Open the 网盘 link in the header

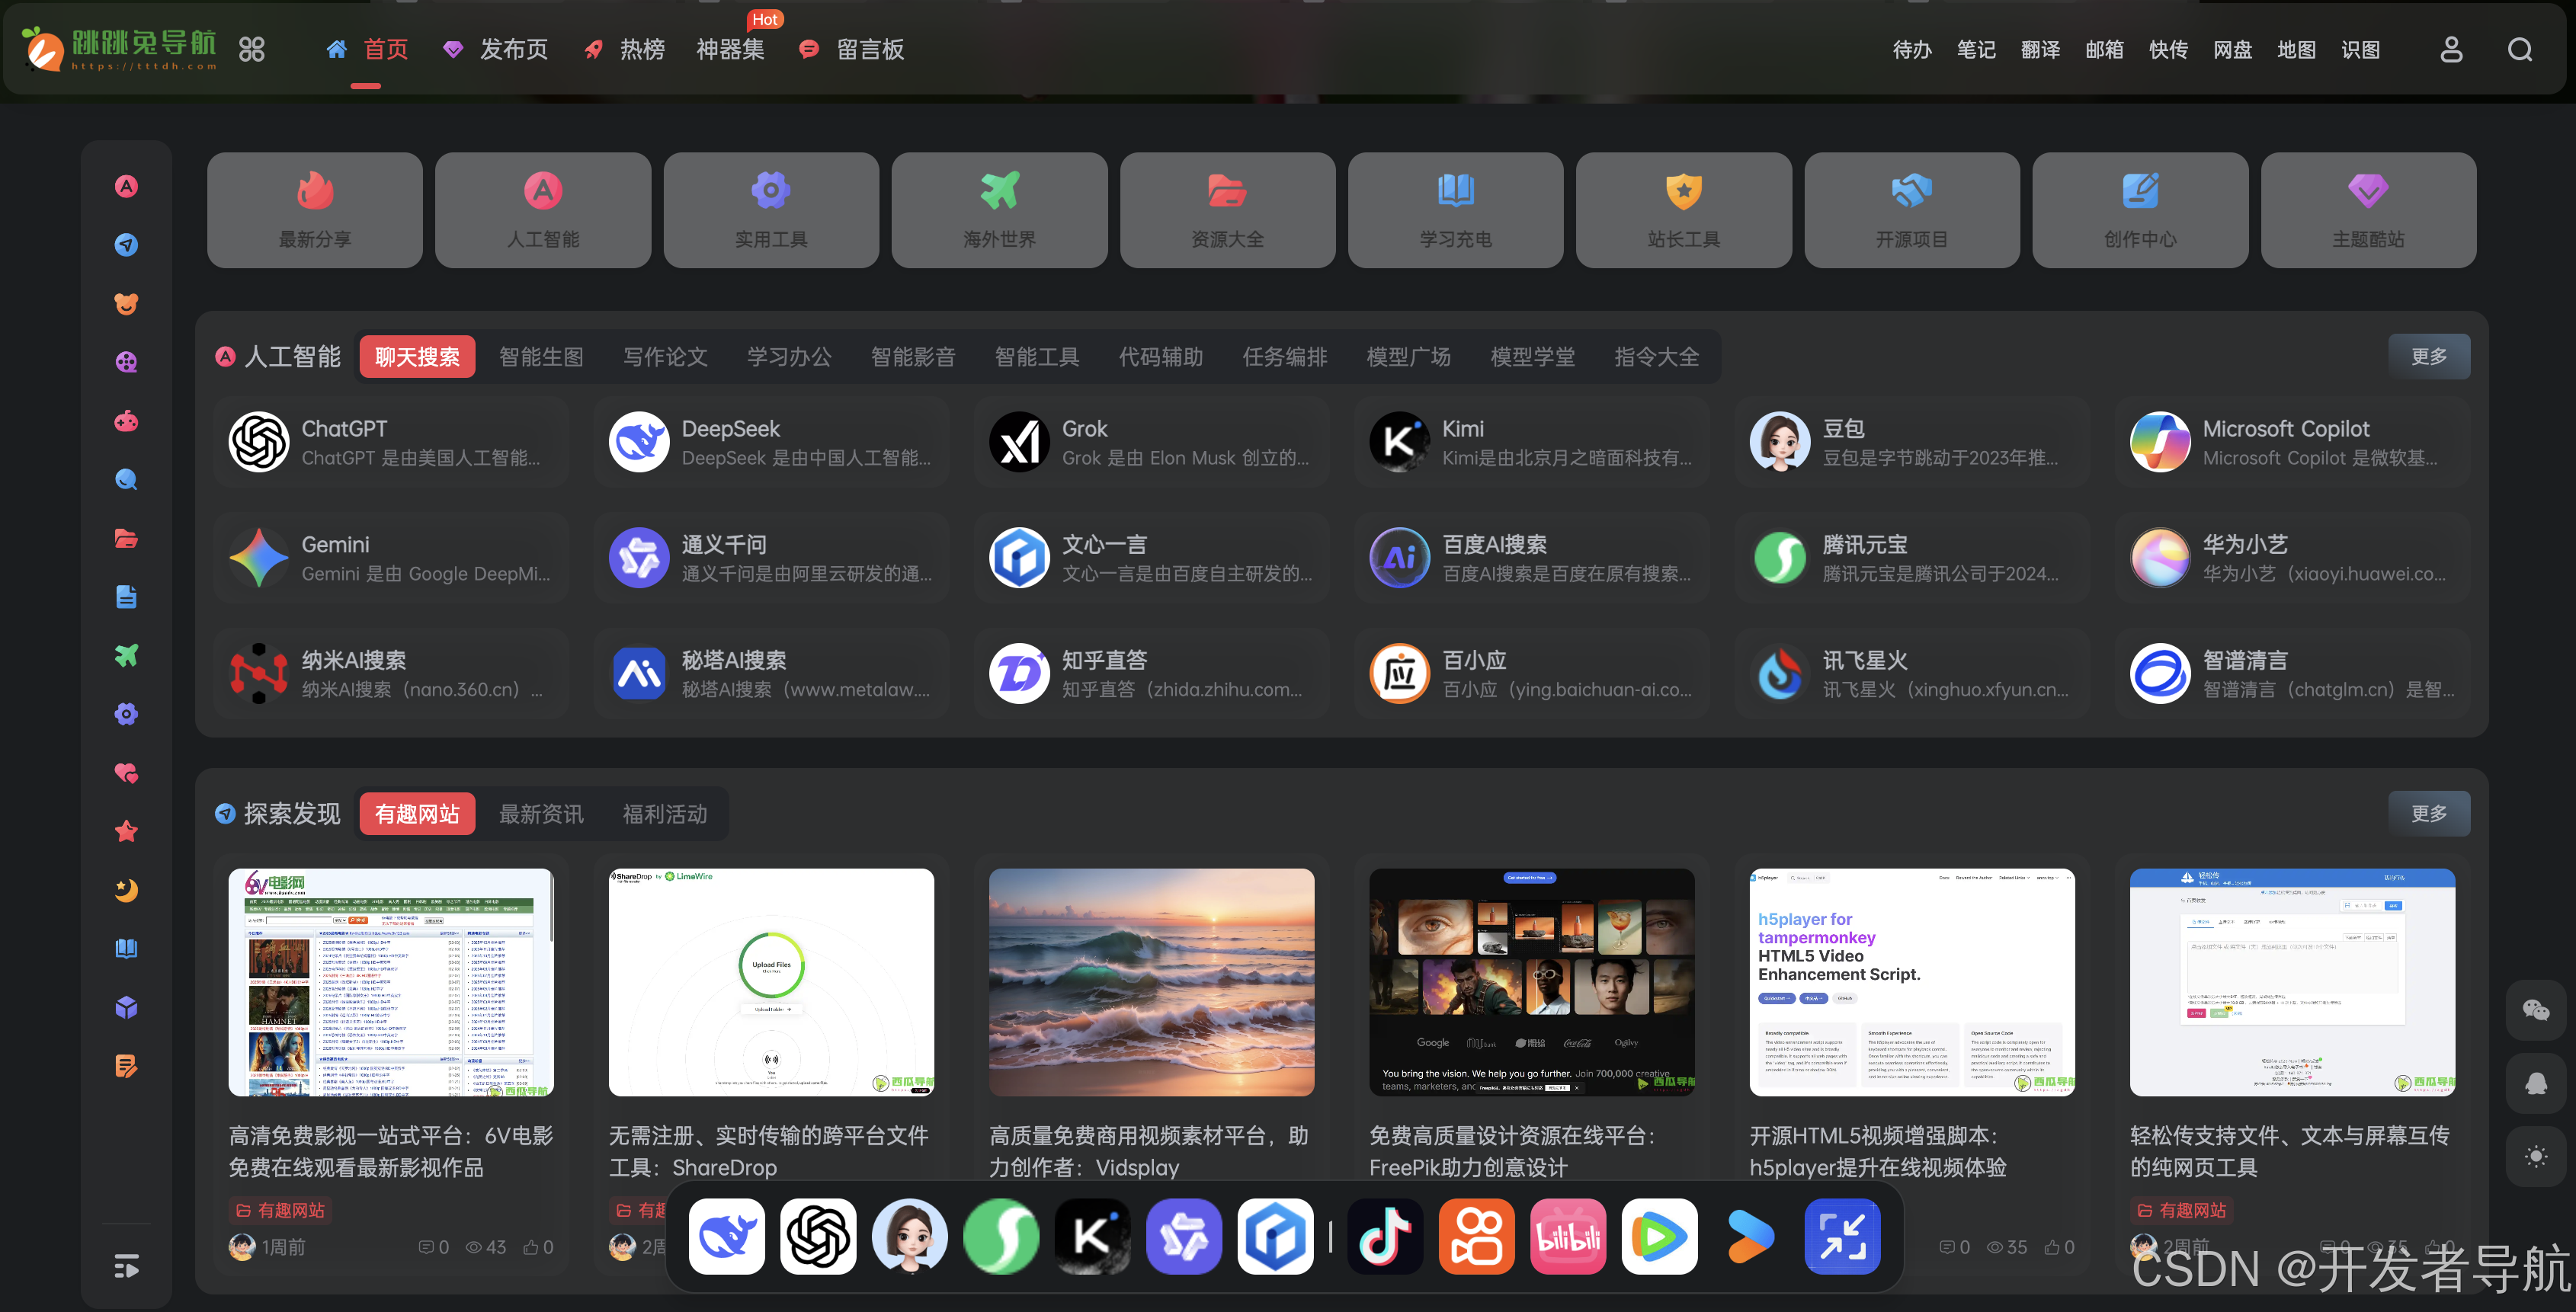point(2232,49)
